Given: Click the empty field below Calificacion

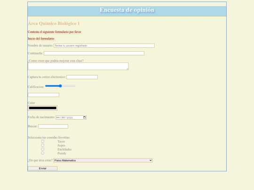Looking at the screenshot, I should (x=43, y=95).
